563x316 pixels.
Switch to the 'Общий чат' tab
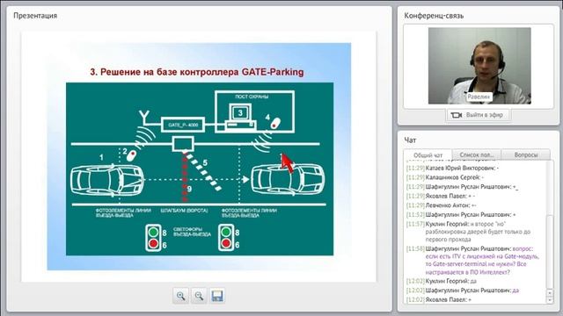428,155
